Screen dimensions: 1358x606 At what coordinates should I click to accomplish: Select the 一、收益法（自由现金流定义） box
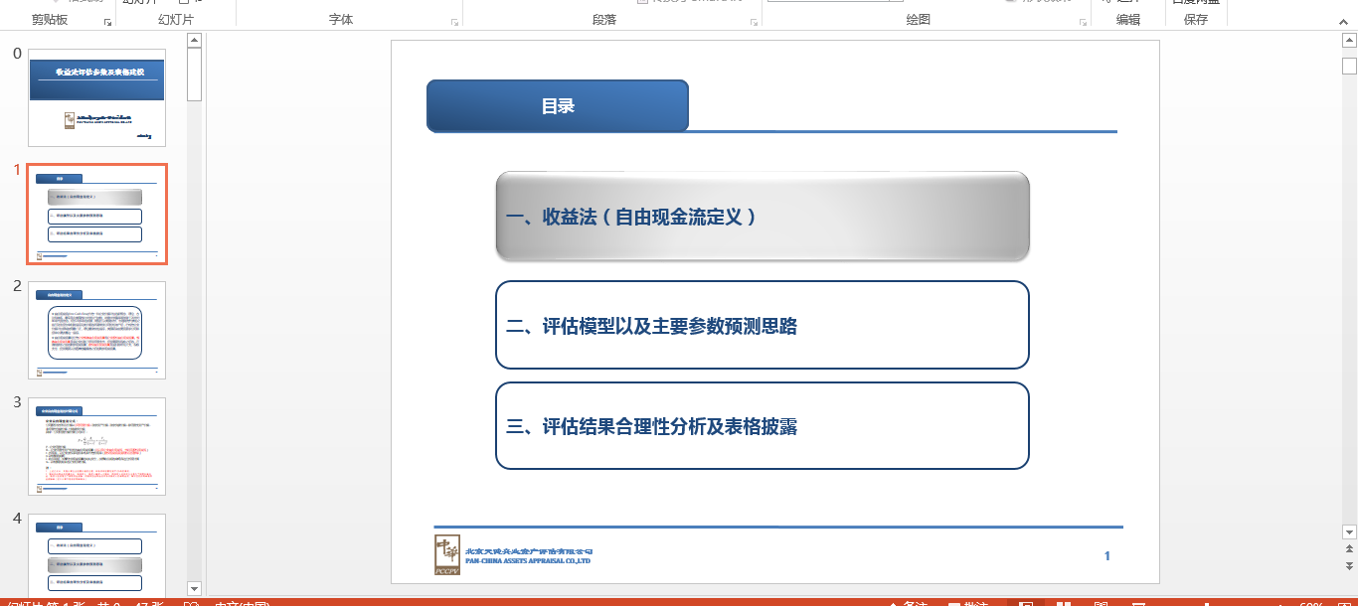pos(763,217)
